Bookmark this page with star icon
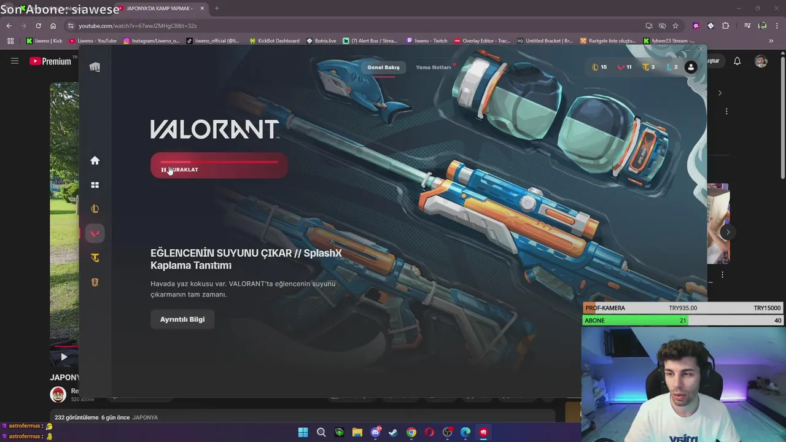This screenshot has width=786, height=442. (x=675, y=26)
